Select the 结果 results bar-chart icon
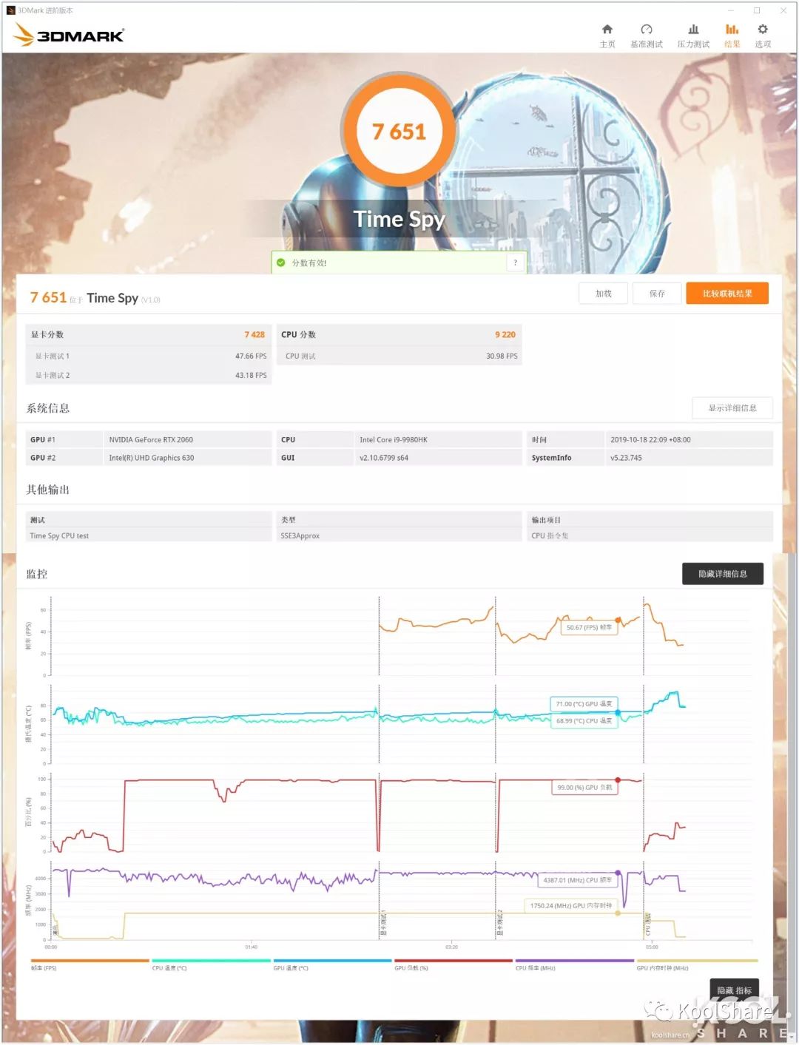Viewport: 799px width, 1045px height. (732, 30)
